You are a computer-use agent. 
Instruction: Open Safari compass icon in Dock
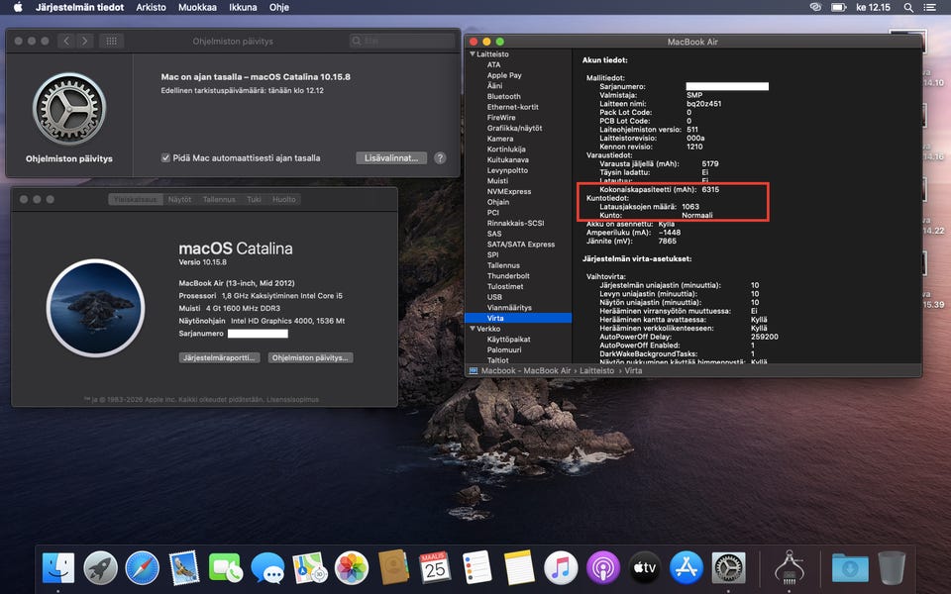pos(142,568)
